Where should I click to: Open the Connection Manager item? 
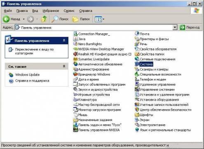[x=91, y=34]
